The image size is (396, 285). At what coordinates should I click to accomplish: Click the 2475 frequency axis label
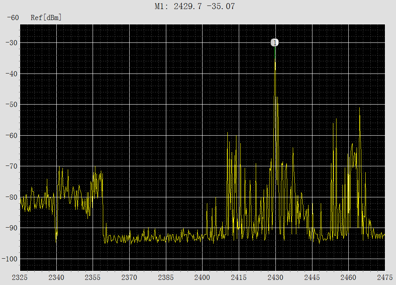point(385,278)
